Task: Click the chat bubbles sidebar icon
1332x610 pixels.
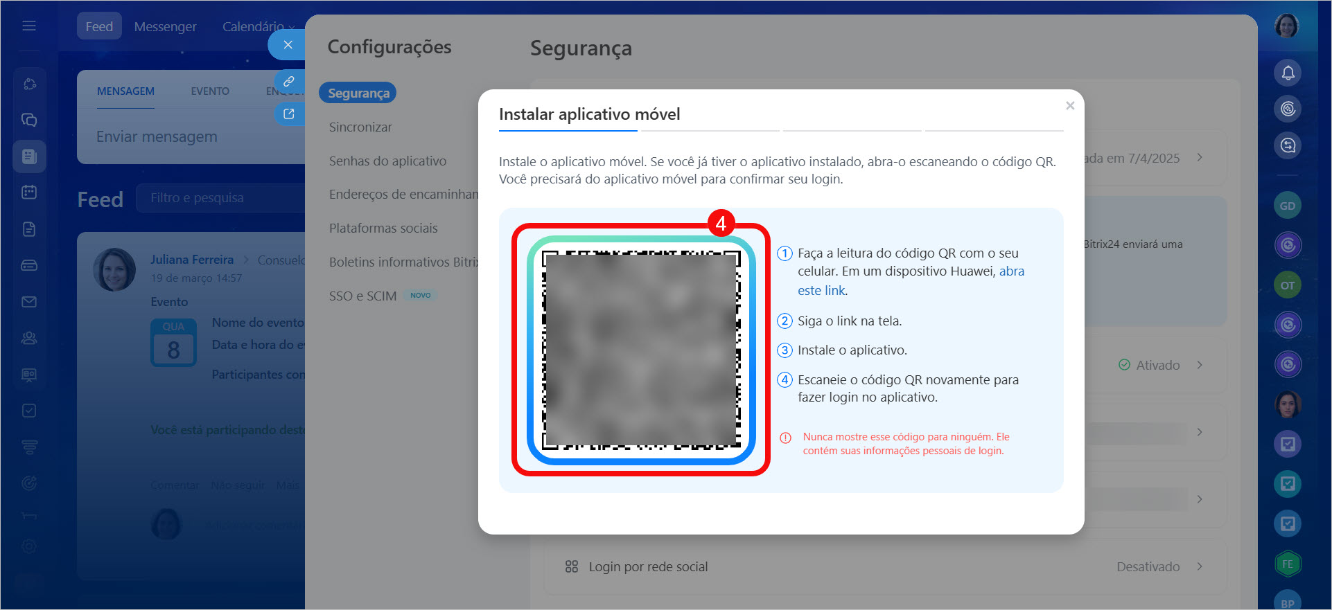Action: click(29, 120)
